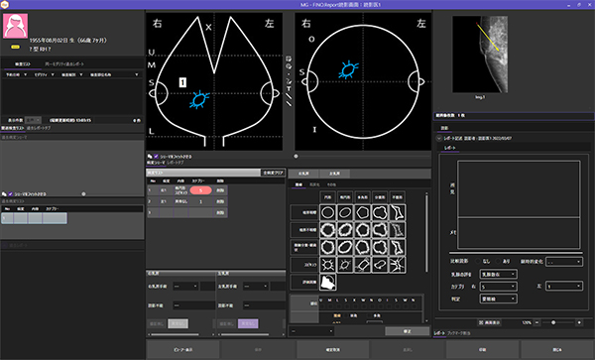Select the 'なし' comparison reading radio button
Screen dimensions: 595x360
[478, 262]
